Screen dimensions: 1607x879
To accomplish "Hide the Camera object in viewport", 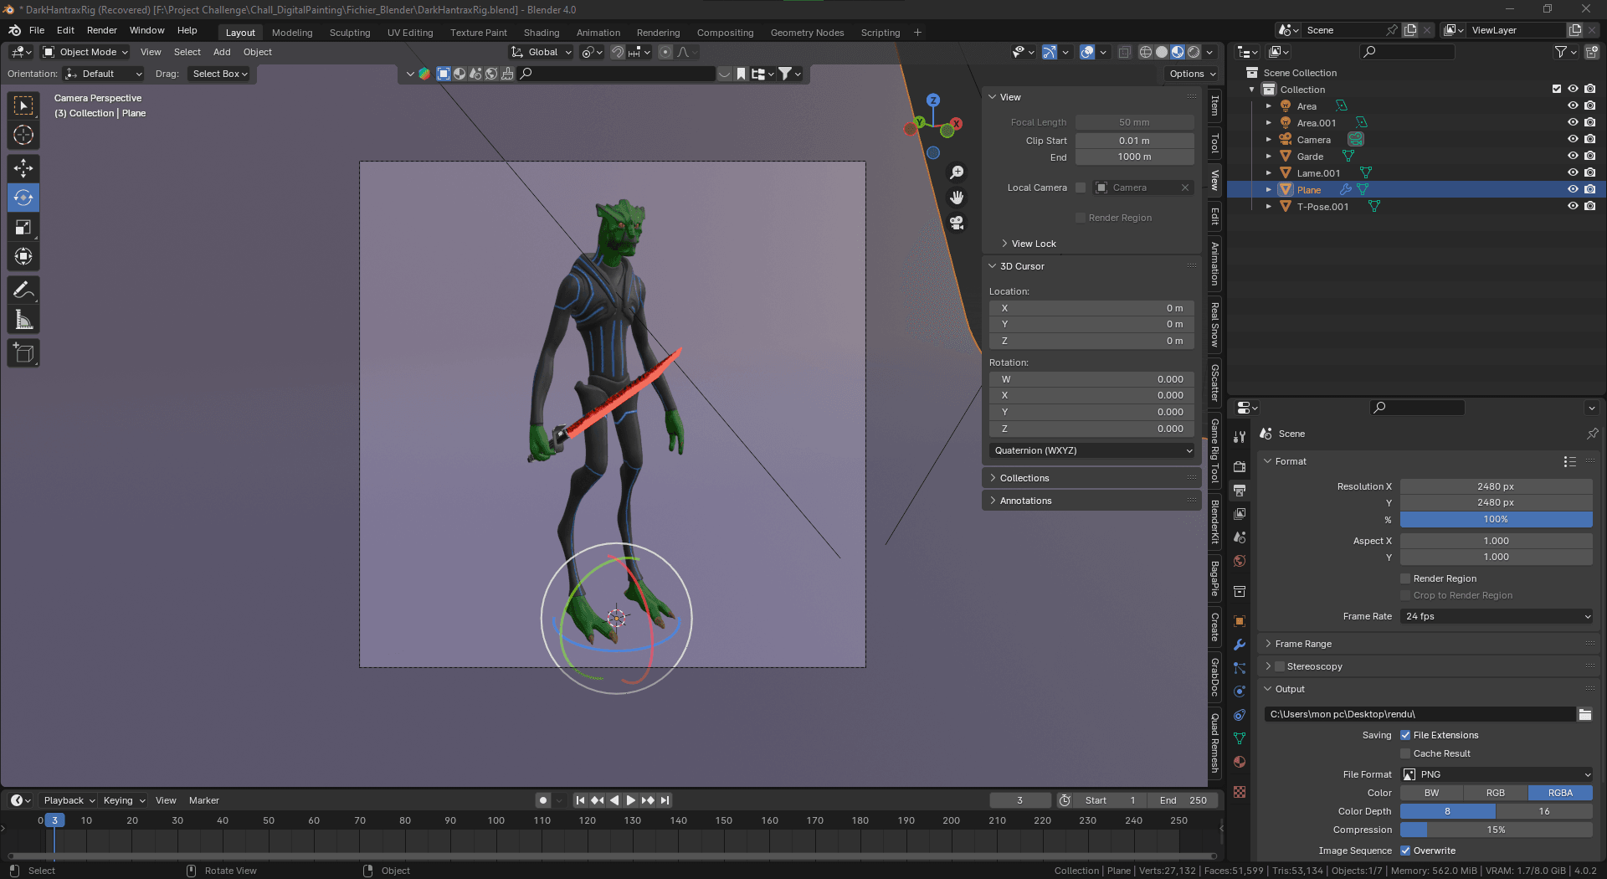I will point(1573,140).
